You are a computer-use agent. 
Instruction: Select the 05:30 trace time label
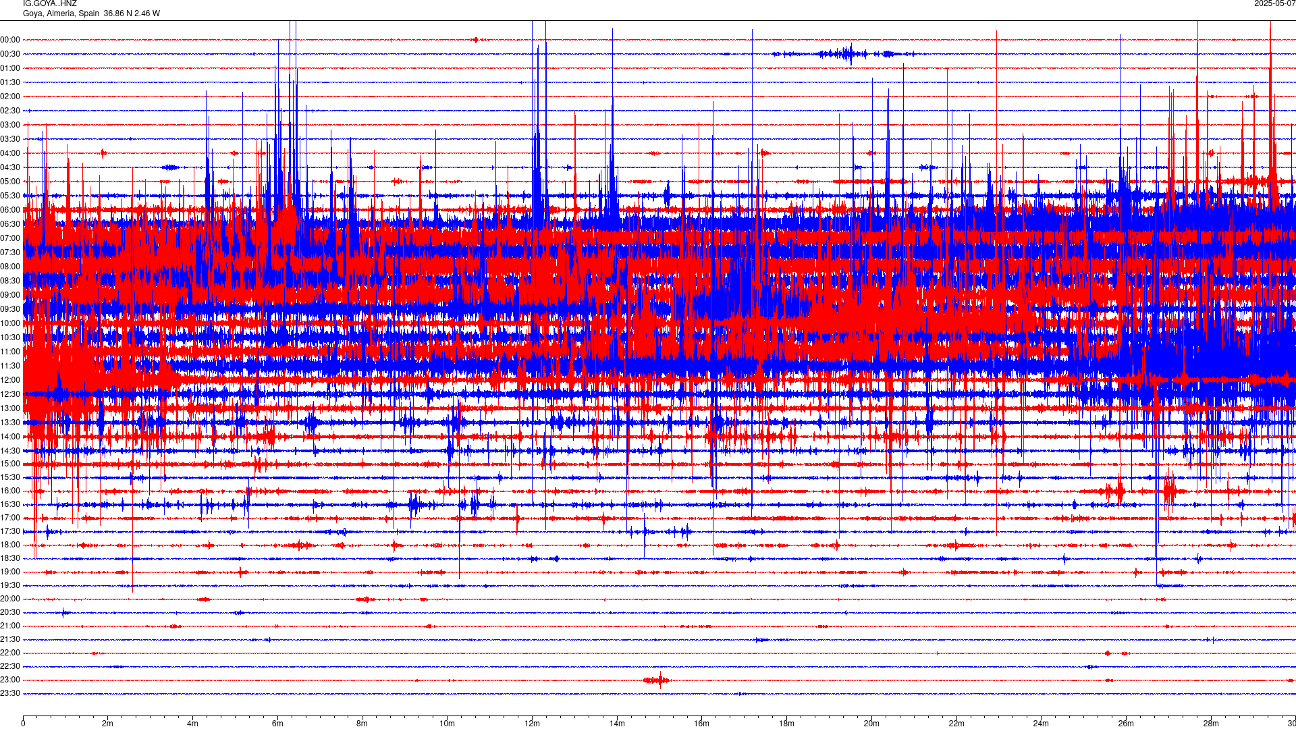click(10, 196)
